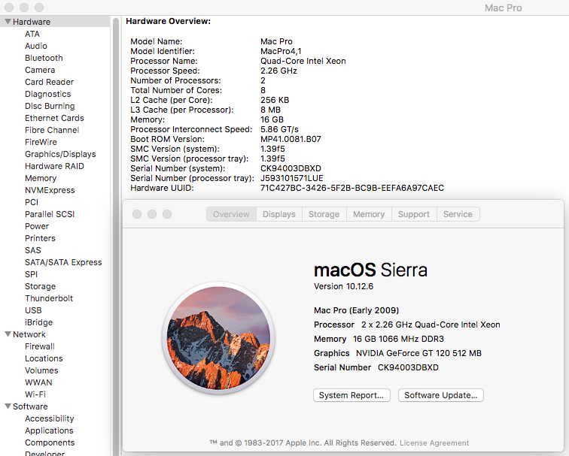569x456 pixels.
Task: Select SPI in the sidebar
Action: point(31,273)
